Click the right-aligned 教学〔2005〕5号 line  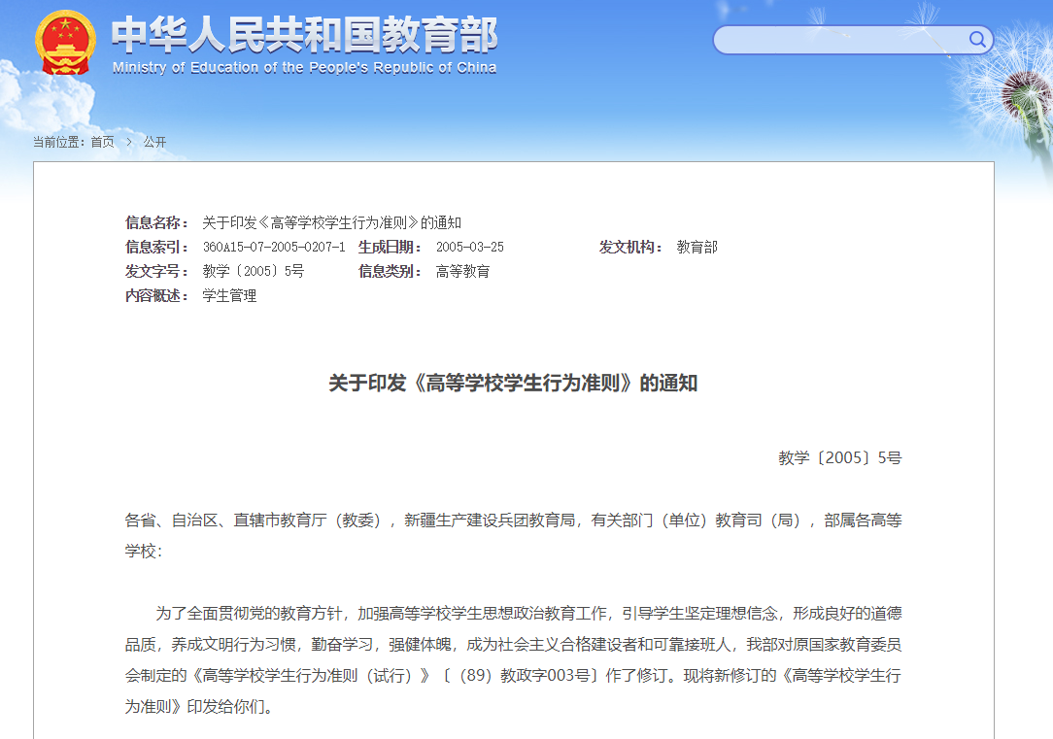(x=839, y=457)
